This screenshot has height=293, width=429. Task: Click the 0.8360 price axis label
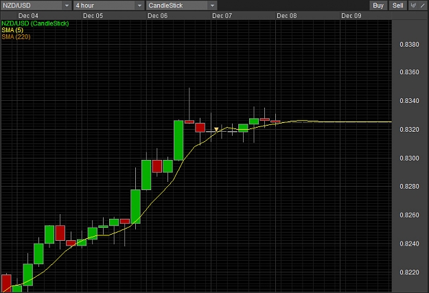[409, 72]
